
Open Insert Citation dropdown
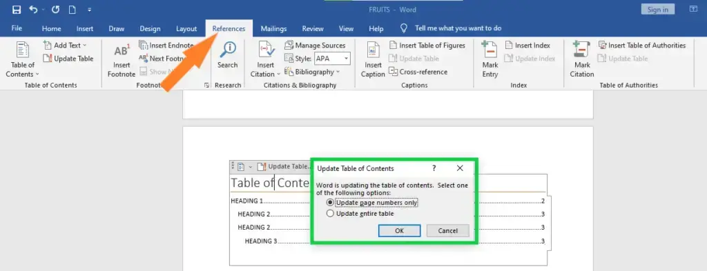(266, 59)
